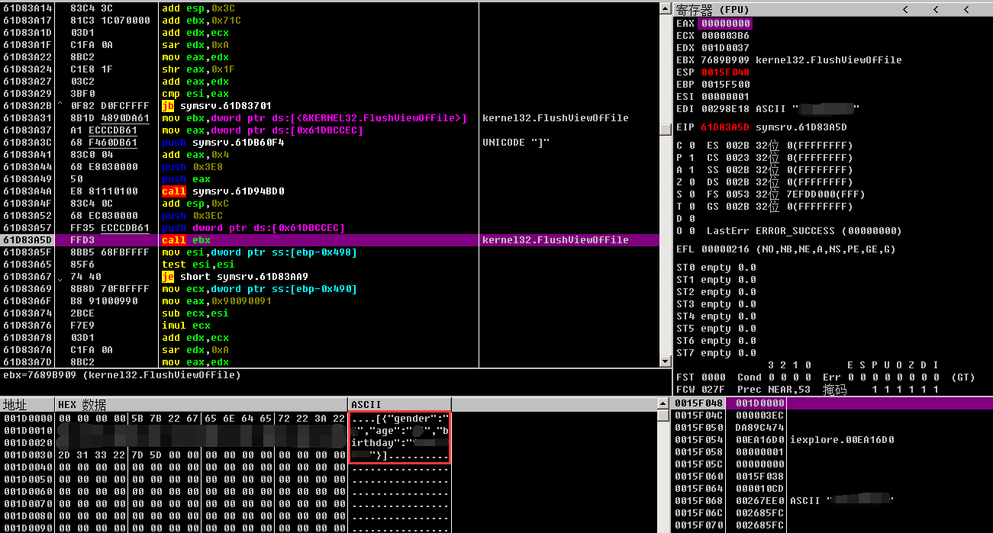Click the middle '<' arrow in registers header
Viewport: 993px width, 533px height.
[936, 9]
